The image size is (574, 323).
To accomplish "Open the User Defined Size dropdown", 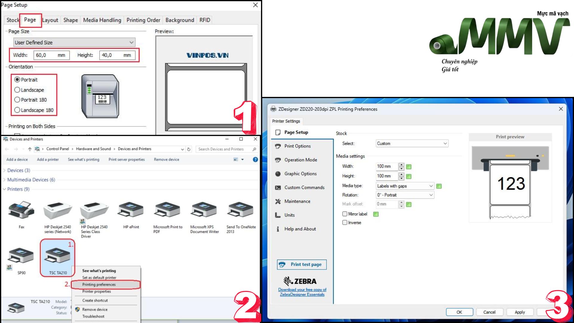I will tap(74, 42).
